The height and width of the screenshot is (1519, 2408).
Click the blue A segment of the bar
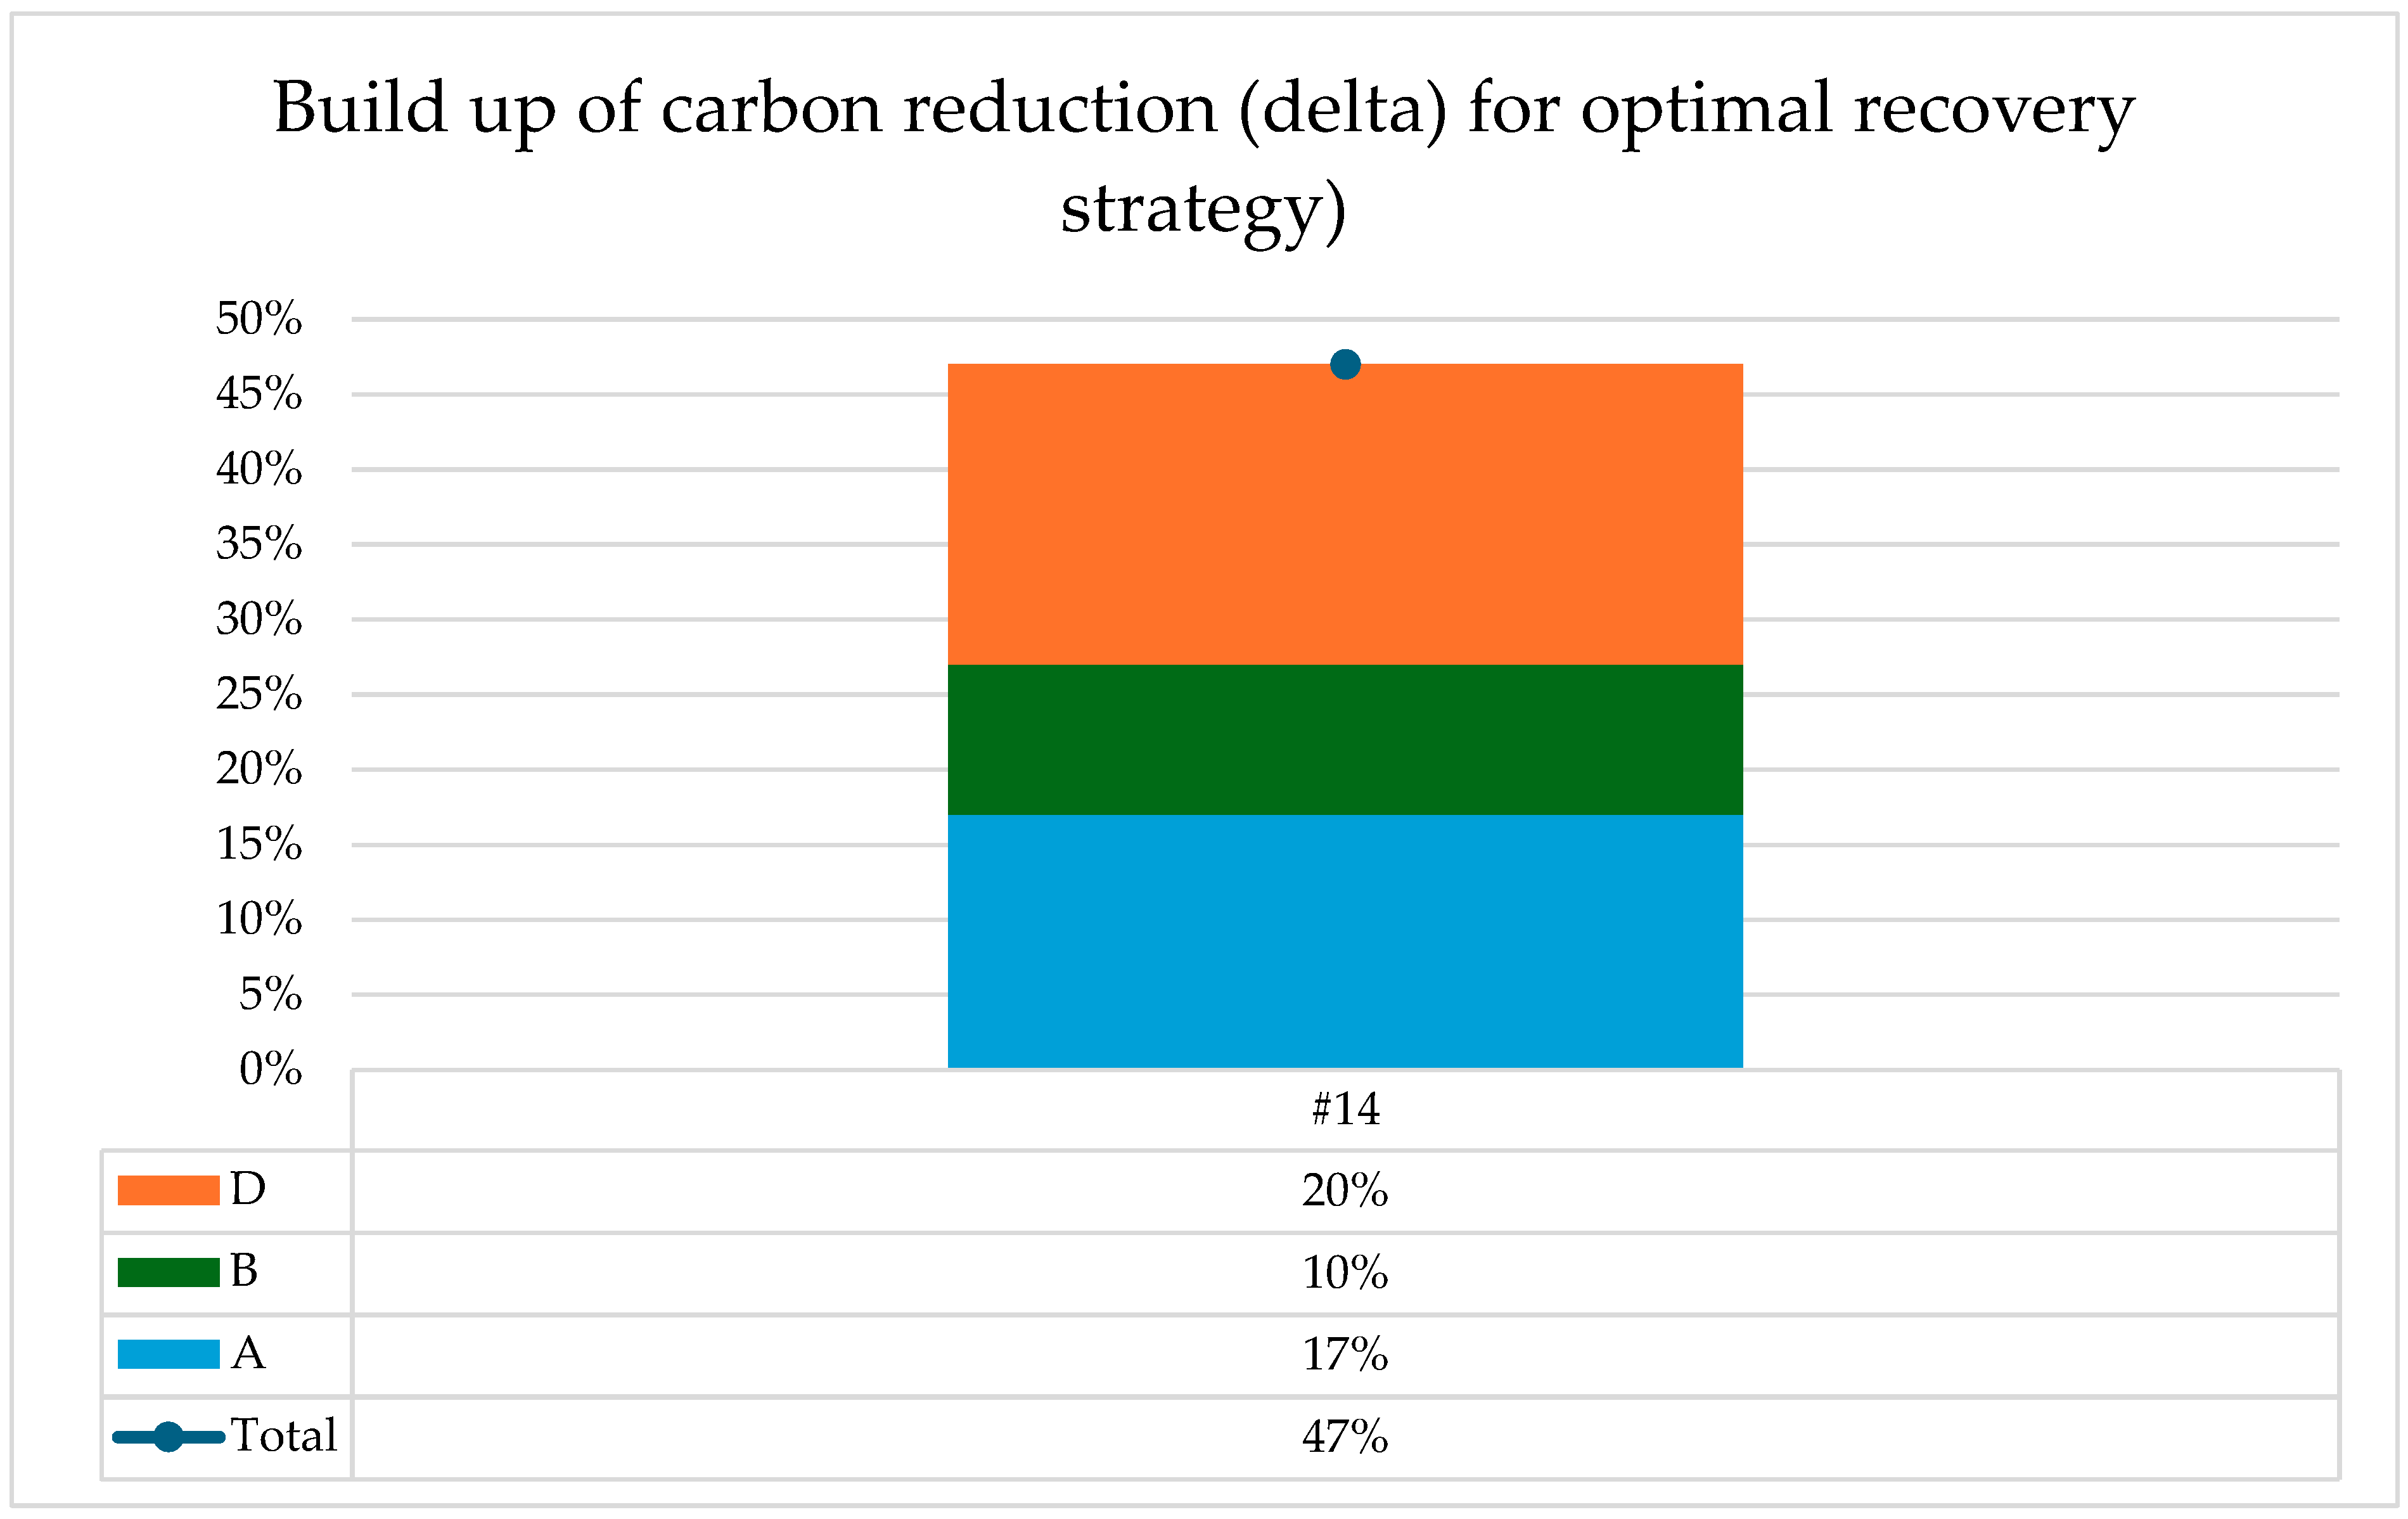(x=1344, y=941)
